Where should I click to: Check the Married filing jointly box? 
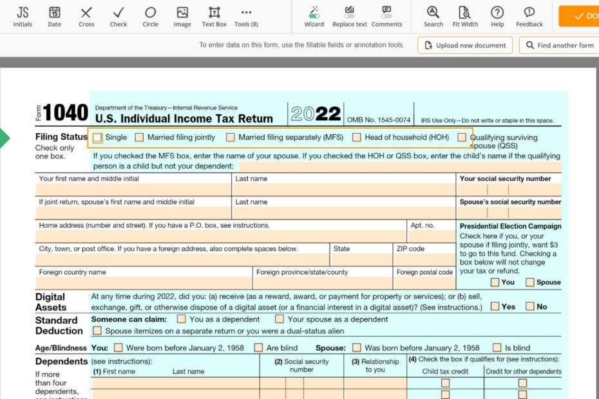pyautogui.click(x=139, y=137)
